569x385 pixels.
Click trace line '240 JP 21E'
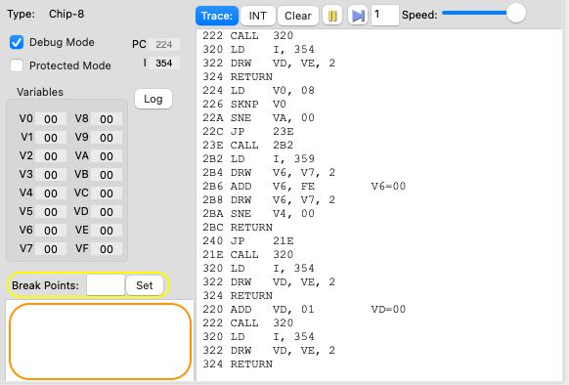(x=248, y=241)
